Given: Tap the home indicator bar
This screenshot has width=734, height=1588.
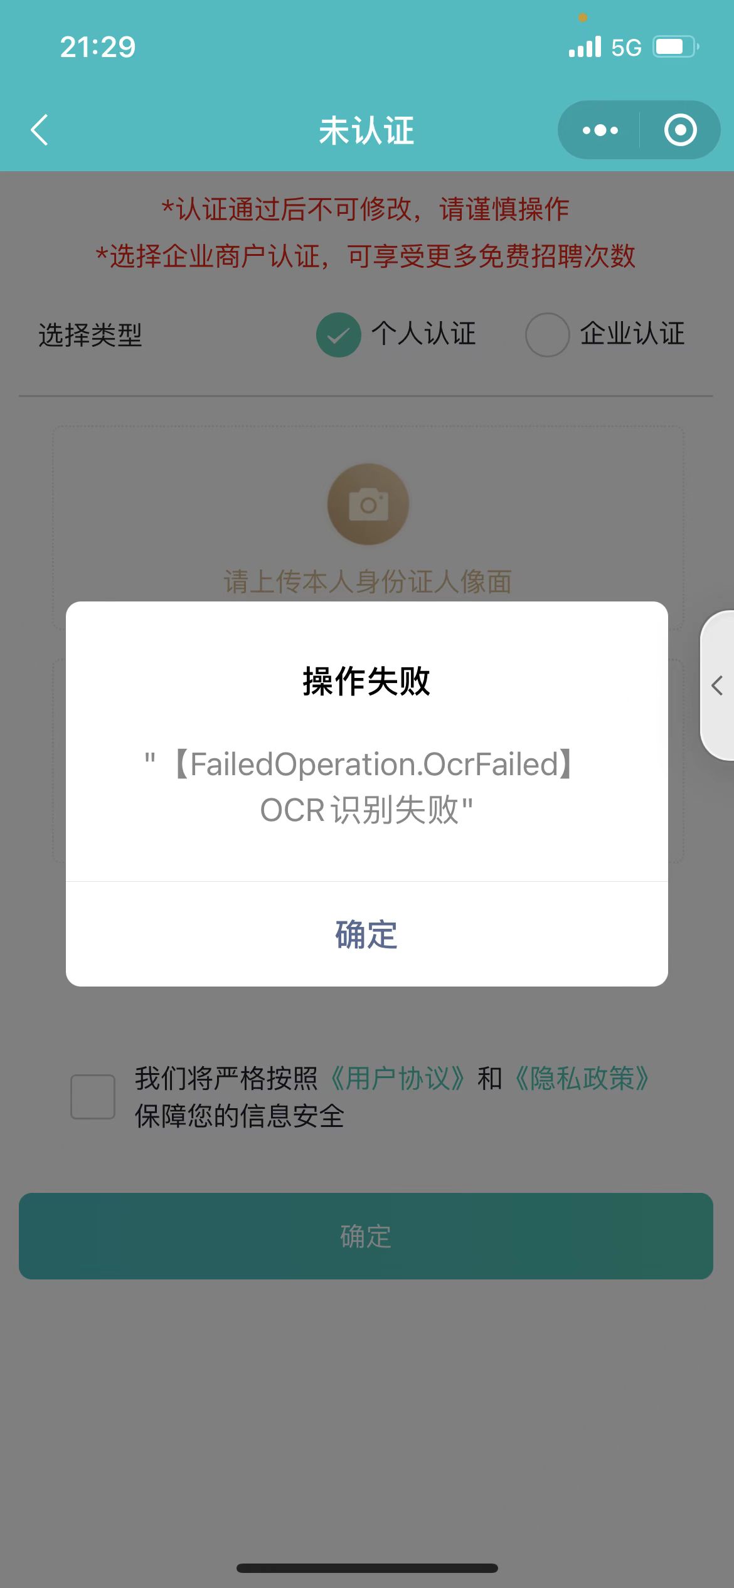Looking at the screenshot, I should [367, 1568].
